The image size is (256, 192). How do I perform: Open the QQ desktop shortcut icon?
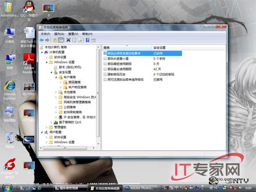tap(29, 7)
